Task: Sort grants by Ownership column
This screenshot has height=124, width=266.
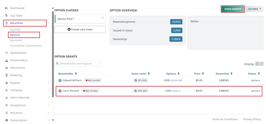Action: [x=231, y=74]
